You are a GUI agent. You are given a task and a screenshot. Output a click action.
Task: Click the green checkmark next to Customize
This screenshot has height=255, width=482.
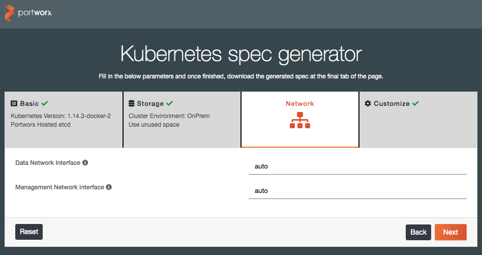click(x=415, y=103)
